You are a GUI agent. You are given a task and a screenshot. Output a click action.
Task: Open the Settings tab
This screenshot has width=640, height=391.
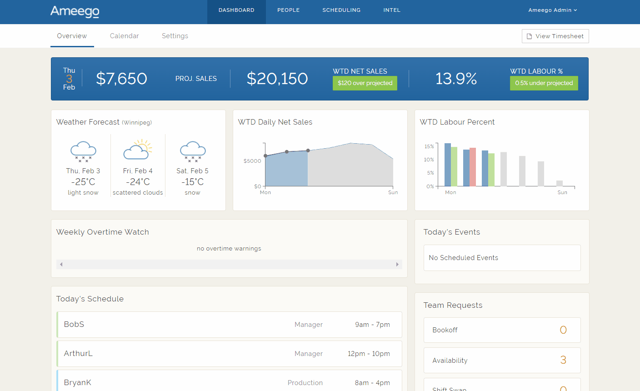click(175, 35)
